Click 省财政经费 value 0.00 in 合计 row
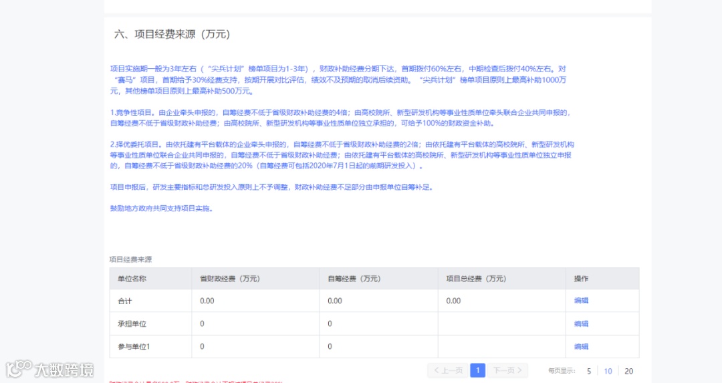 [x=207, y=301]
